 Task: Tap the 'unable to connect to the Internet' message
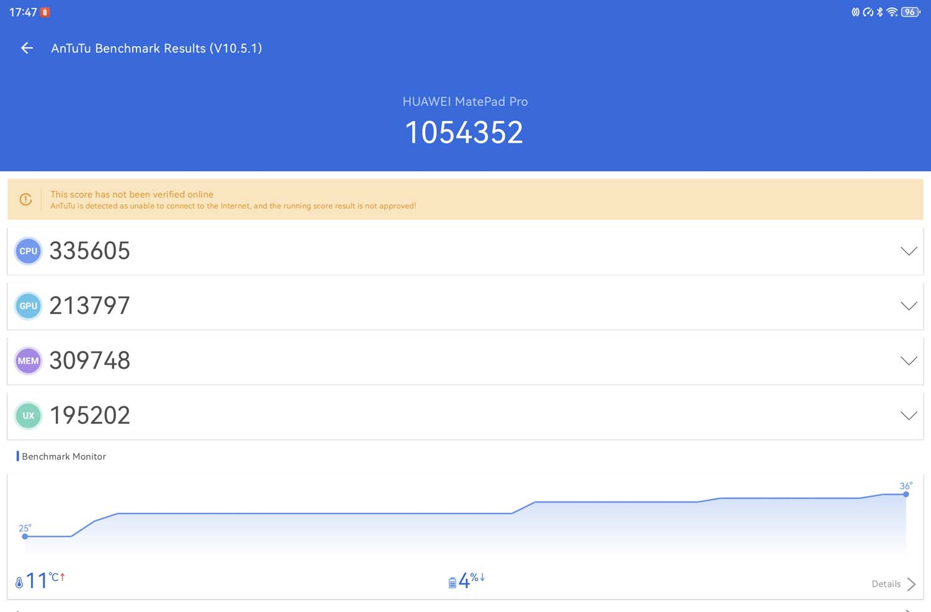pyautogui.click(x=233, y=206)
